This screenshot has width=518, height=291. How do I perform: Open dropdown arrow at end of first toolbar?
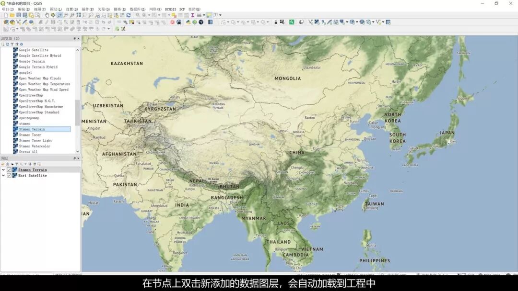point(220,15)
